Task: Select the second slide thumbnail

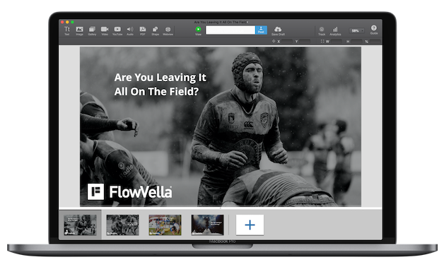Action: pos(122,225)
